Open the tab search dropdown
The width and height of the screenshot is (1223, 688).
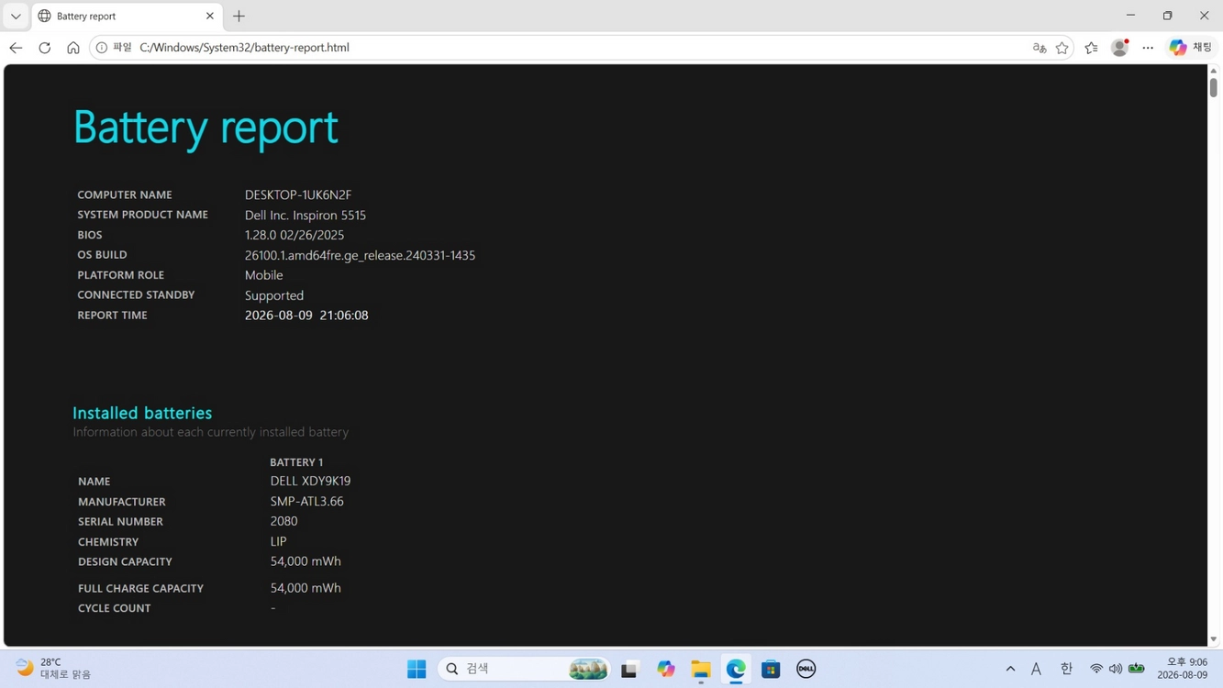[16, 16]
